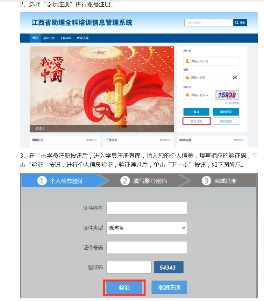The height and width of the screenshot is (301, 264).
Task: Expand 查看更多 under 通知公告
Action: tap(92, 140)
